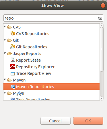This screenshot has width=107, height=129.
Task: Collapse the JasperReports folder
Action: tap(5, 53)
